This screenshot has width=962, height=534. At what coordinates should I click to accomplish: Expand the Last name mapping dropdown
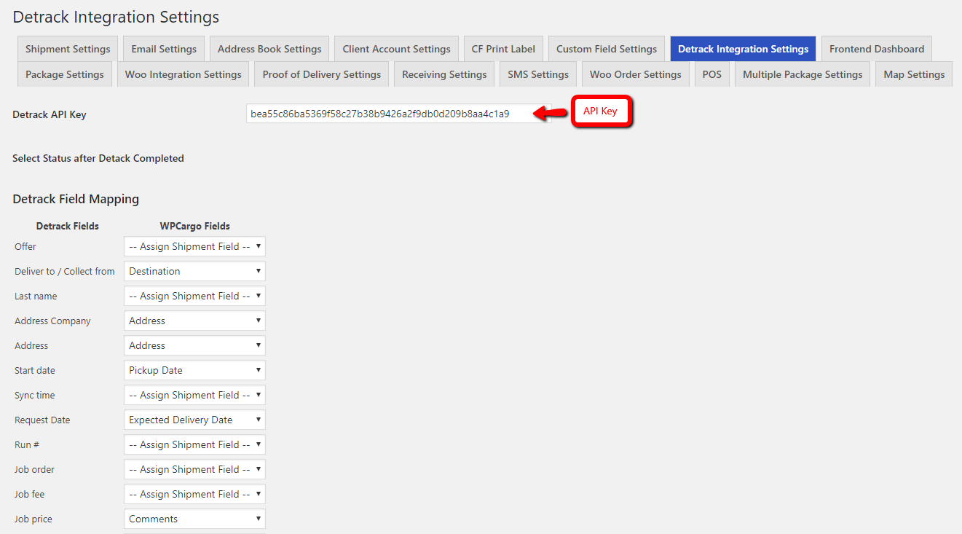pyautogui.click(x=194, y=296)
